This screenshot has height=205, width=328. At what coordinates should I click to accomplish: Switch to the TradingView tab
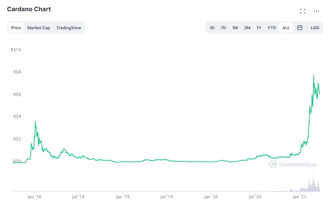pos(69,28)
